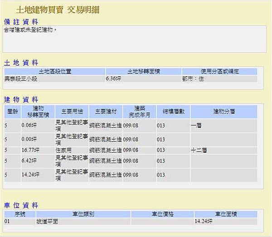Click the 使用分區或編定 column header
The width and height of the screenshot is (272, 237).
[x=219, y=72]
